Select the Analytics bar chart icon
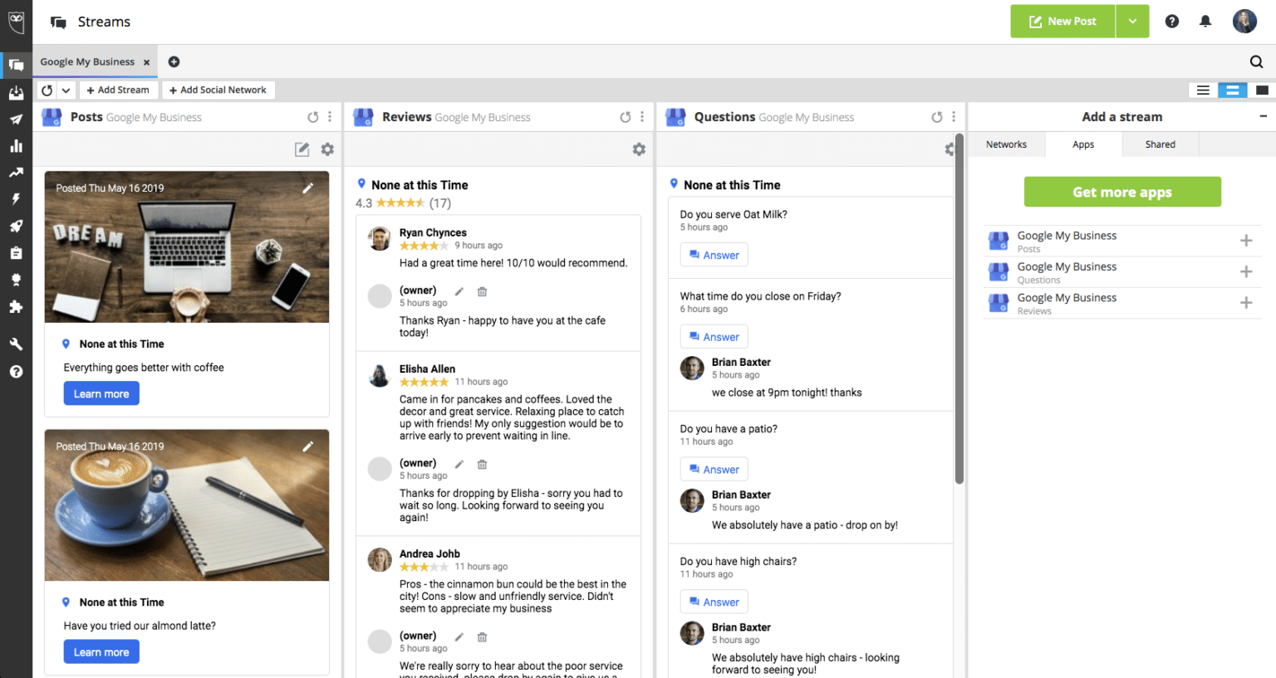This screenshot has width=1276, height=678. [x=16, y=147]
